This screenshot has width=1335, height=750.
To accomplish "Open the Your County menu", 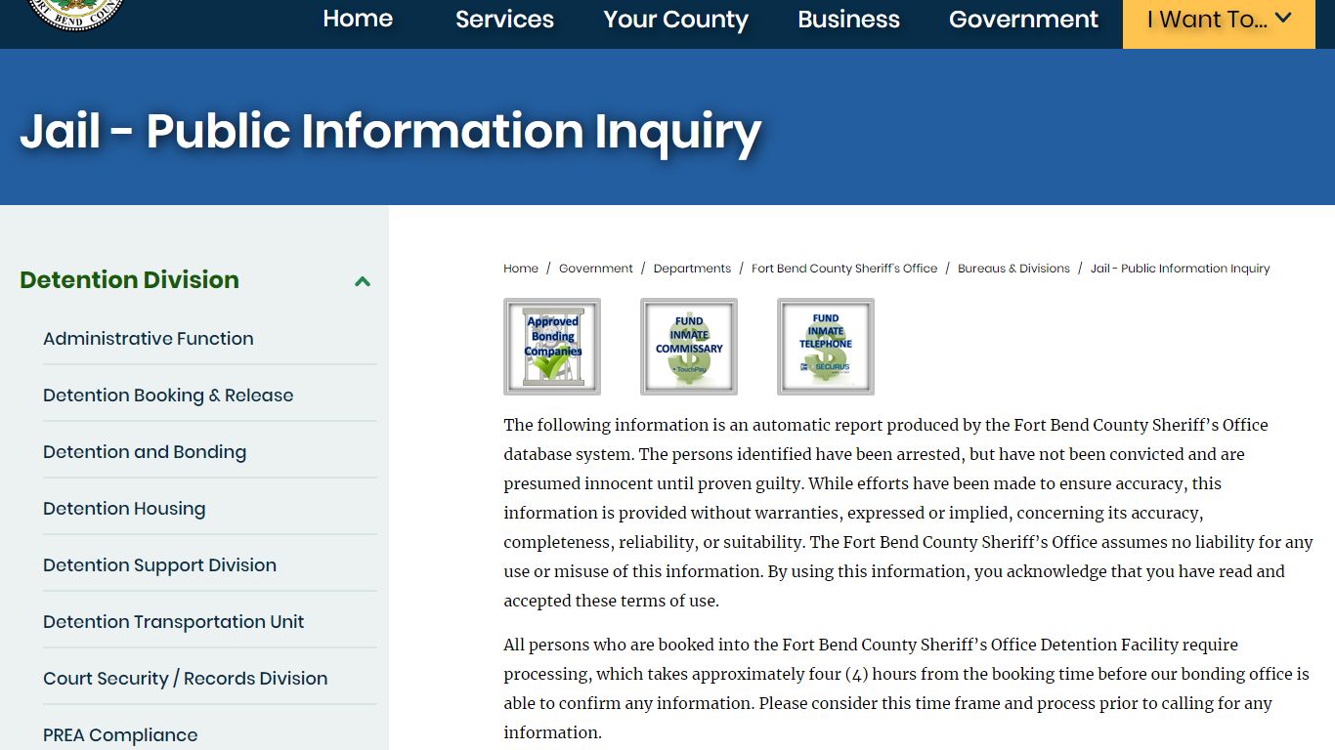I will pos(675,20).
